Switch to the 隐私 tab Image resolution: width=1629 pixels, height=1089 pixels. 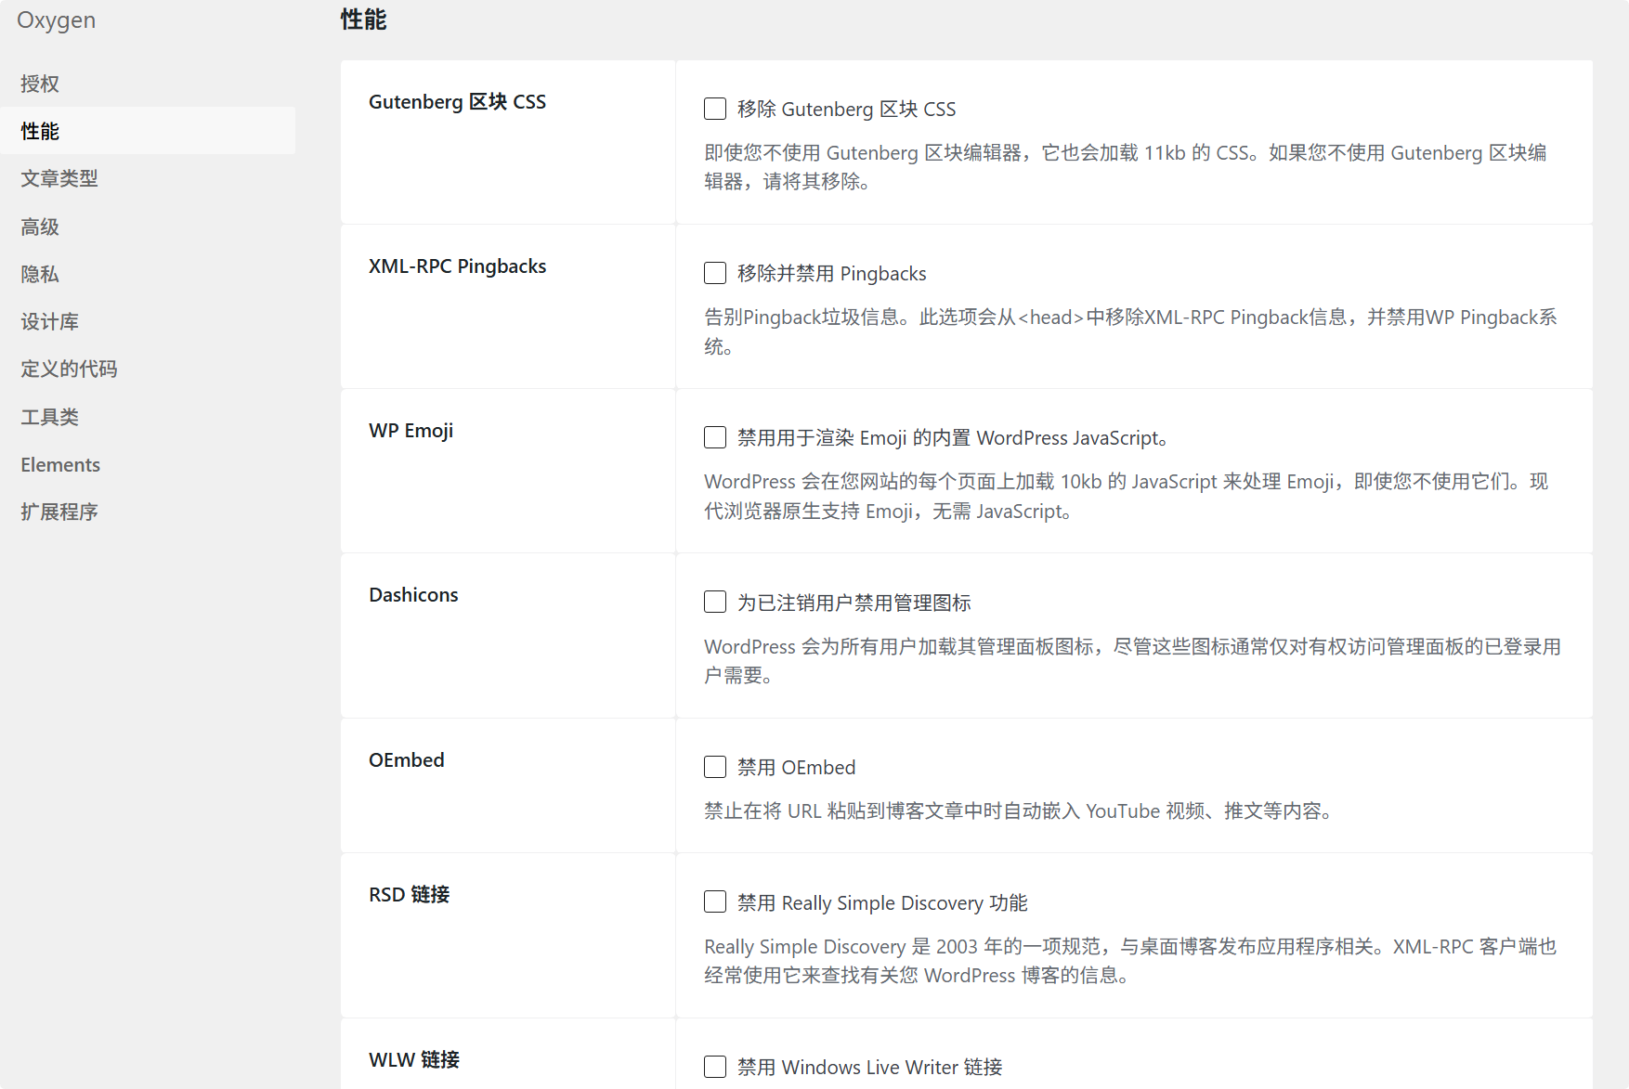click(x=148, y=274)
